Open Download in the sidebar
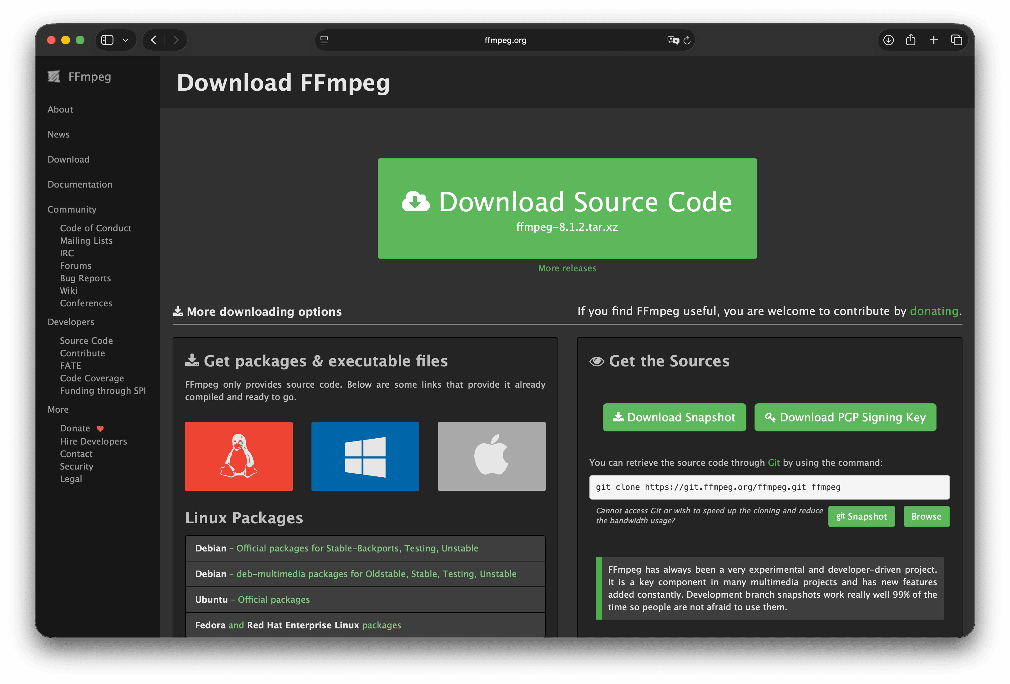The height and width of the screenshot is (684, 1010). [x=68, y=159]
